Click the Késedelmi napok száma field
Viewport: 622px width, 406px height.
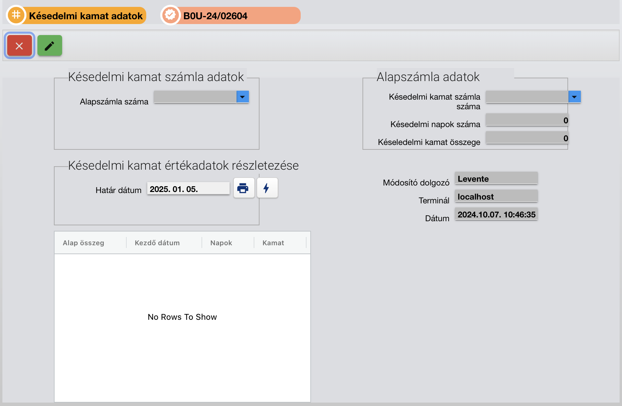pos(527,120)
